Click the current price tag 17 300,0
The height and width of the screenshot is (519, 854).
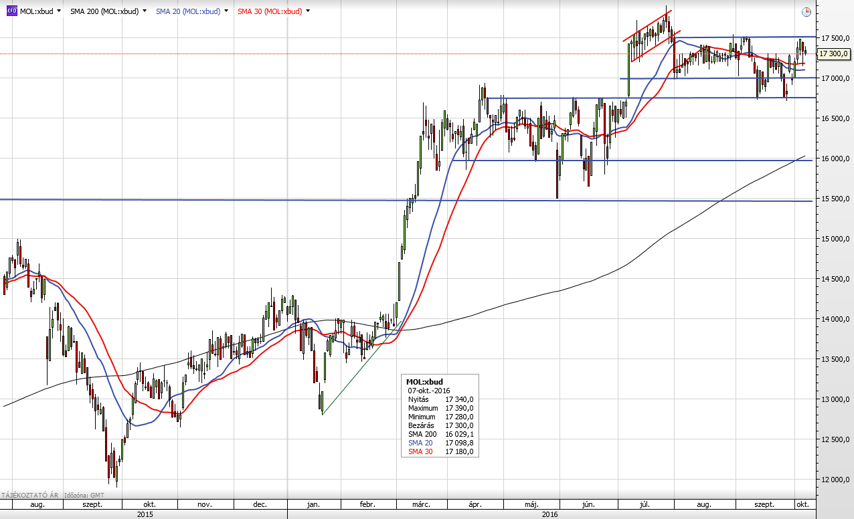tap(833, 54)
